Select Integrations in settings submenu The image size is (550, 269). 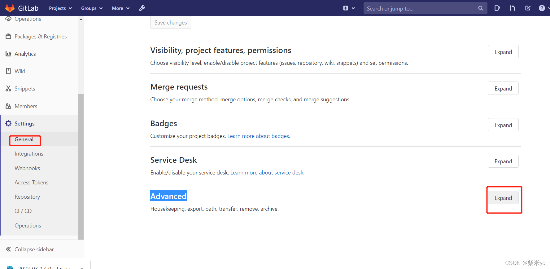click(29, 154)
